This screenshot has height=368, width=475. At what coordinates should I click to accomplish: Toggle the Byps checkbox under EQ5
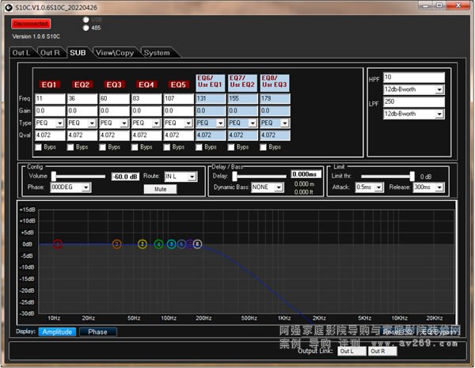169,146
